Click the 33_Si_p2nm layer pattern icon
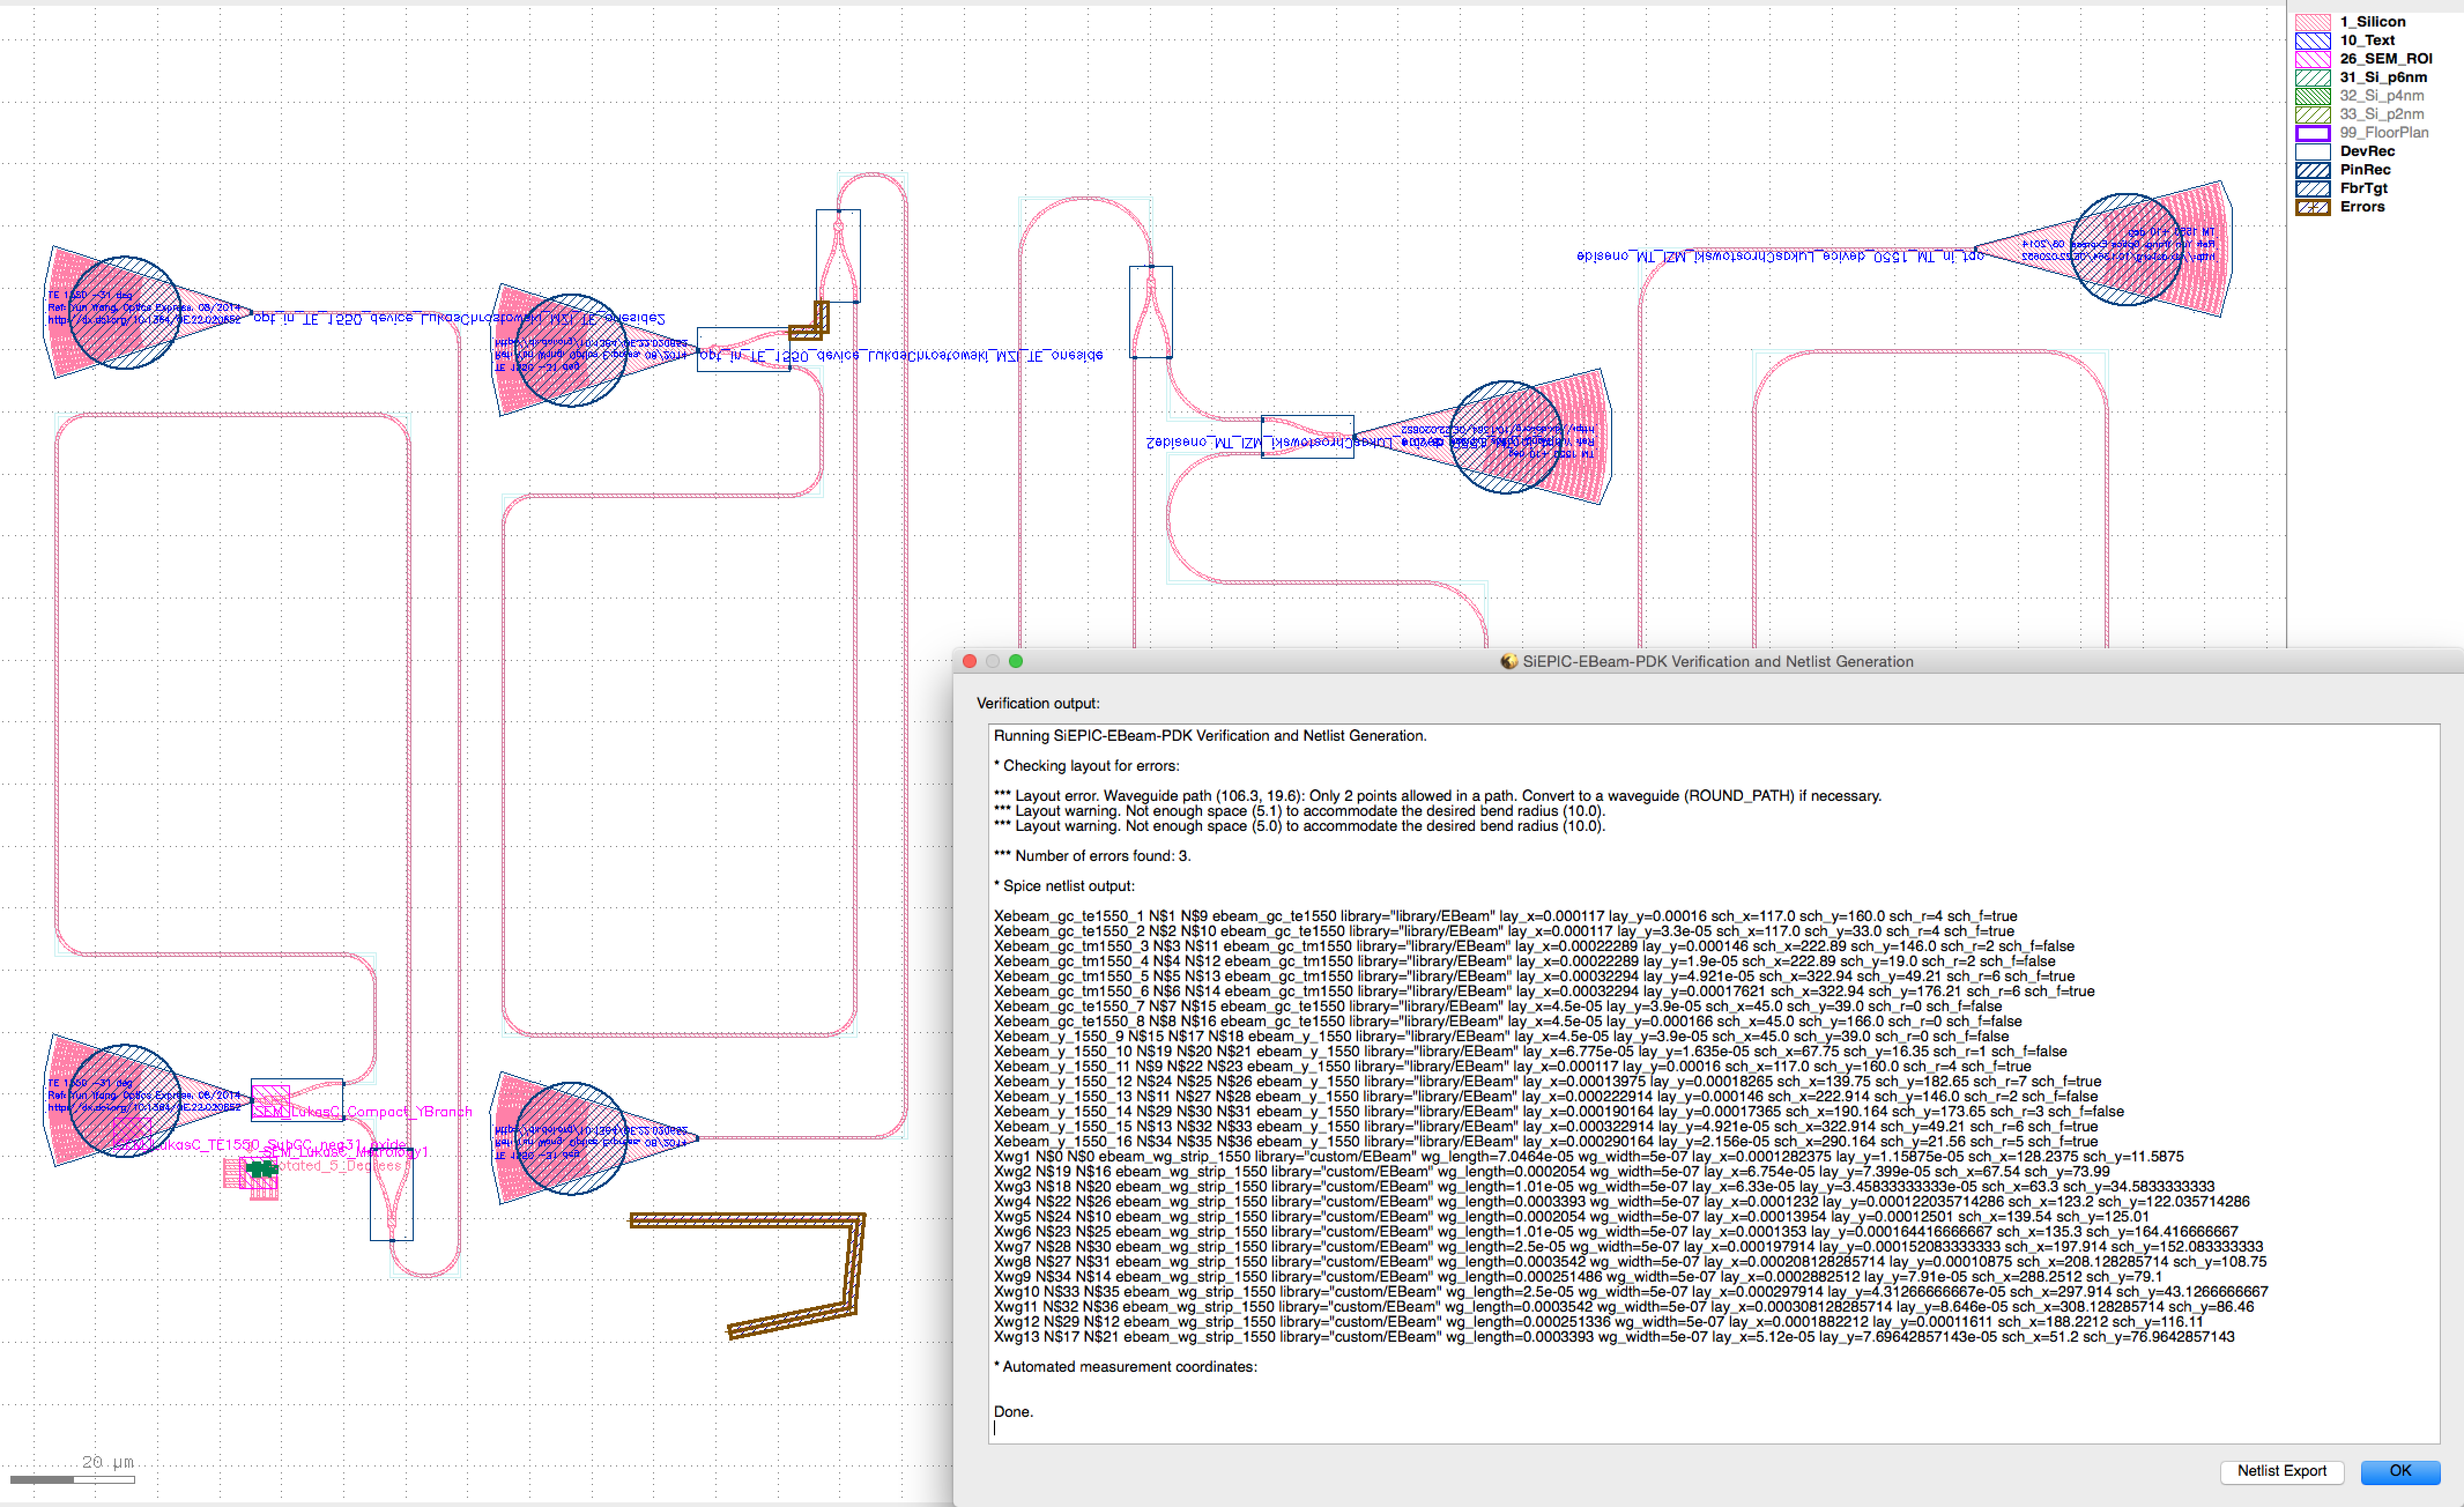Viewport: 2464px width, 1507px height. [2312, 114]
